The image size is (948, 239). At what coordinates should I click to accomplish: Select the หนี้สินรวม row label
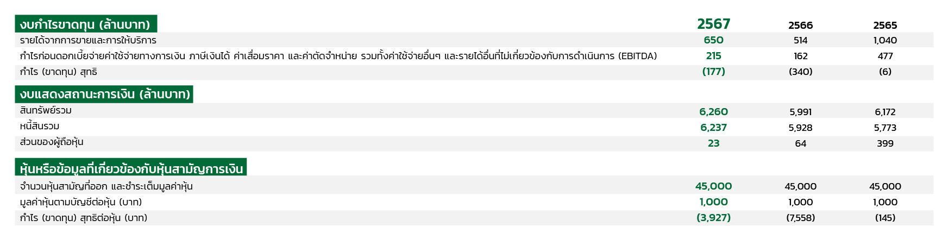(x=40, y=126)
